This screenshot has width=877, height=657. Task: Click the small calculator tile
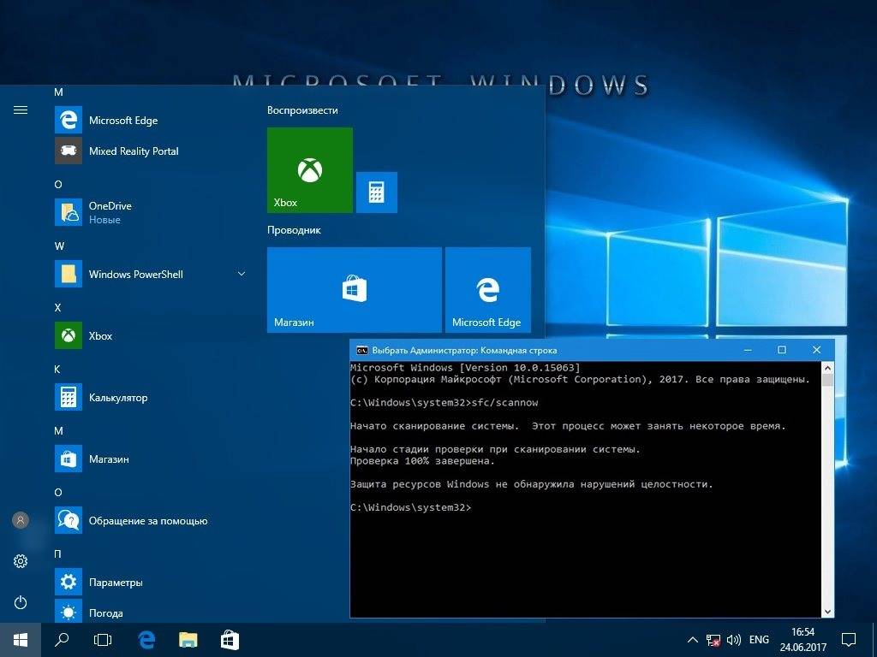377,192
